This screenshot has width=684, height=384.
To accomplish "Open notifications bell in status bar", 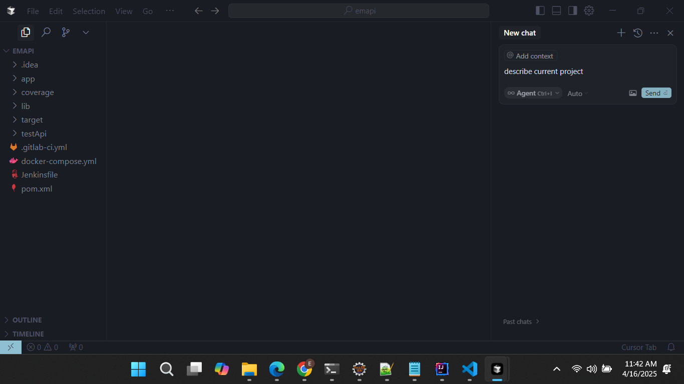I will 671,347.
